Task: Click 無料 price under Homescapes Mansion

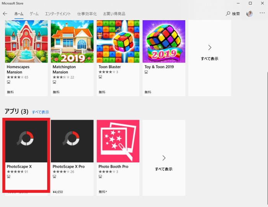Action: click(x=10, y=92)
